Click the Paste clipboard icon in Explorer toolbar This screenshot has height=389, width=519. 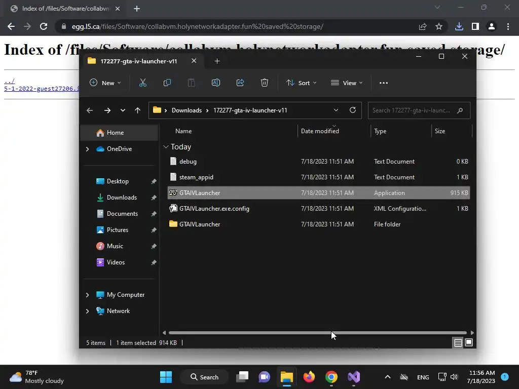(x=191, y=83)
